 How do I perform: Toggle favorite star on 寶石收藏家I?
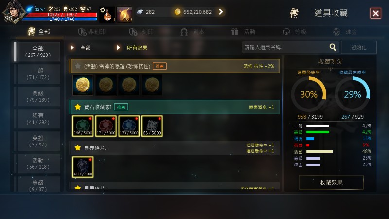coord(78,107)
